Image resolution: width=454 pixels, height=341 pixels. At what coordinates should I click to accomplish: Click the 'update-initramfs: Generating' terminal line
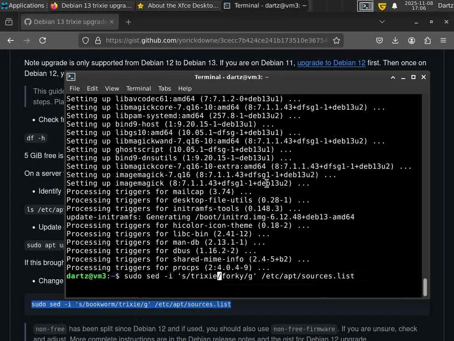tap(210, 217)
